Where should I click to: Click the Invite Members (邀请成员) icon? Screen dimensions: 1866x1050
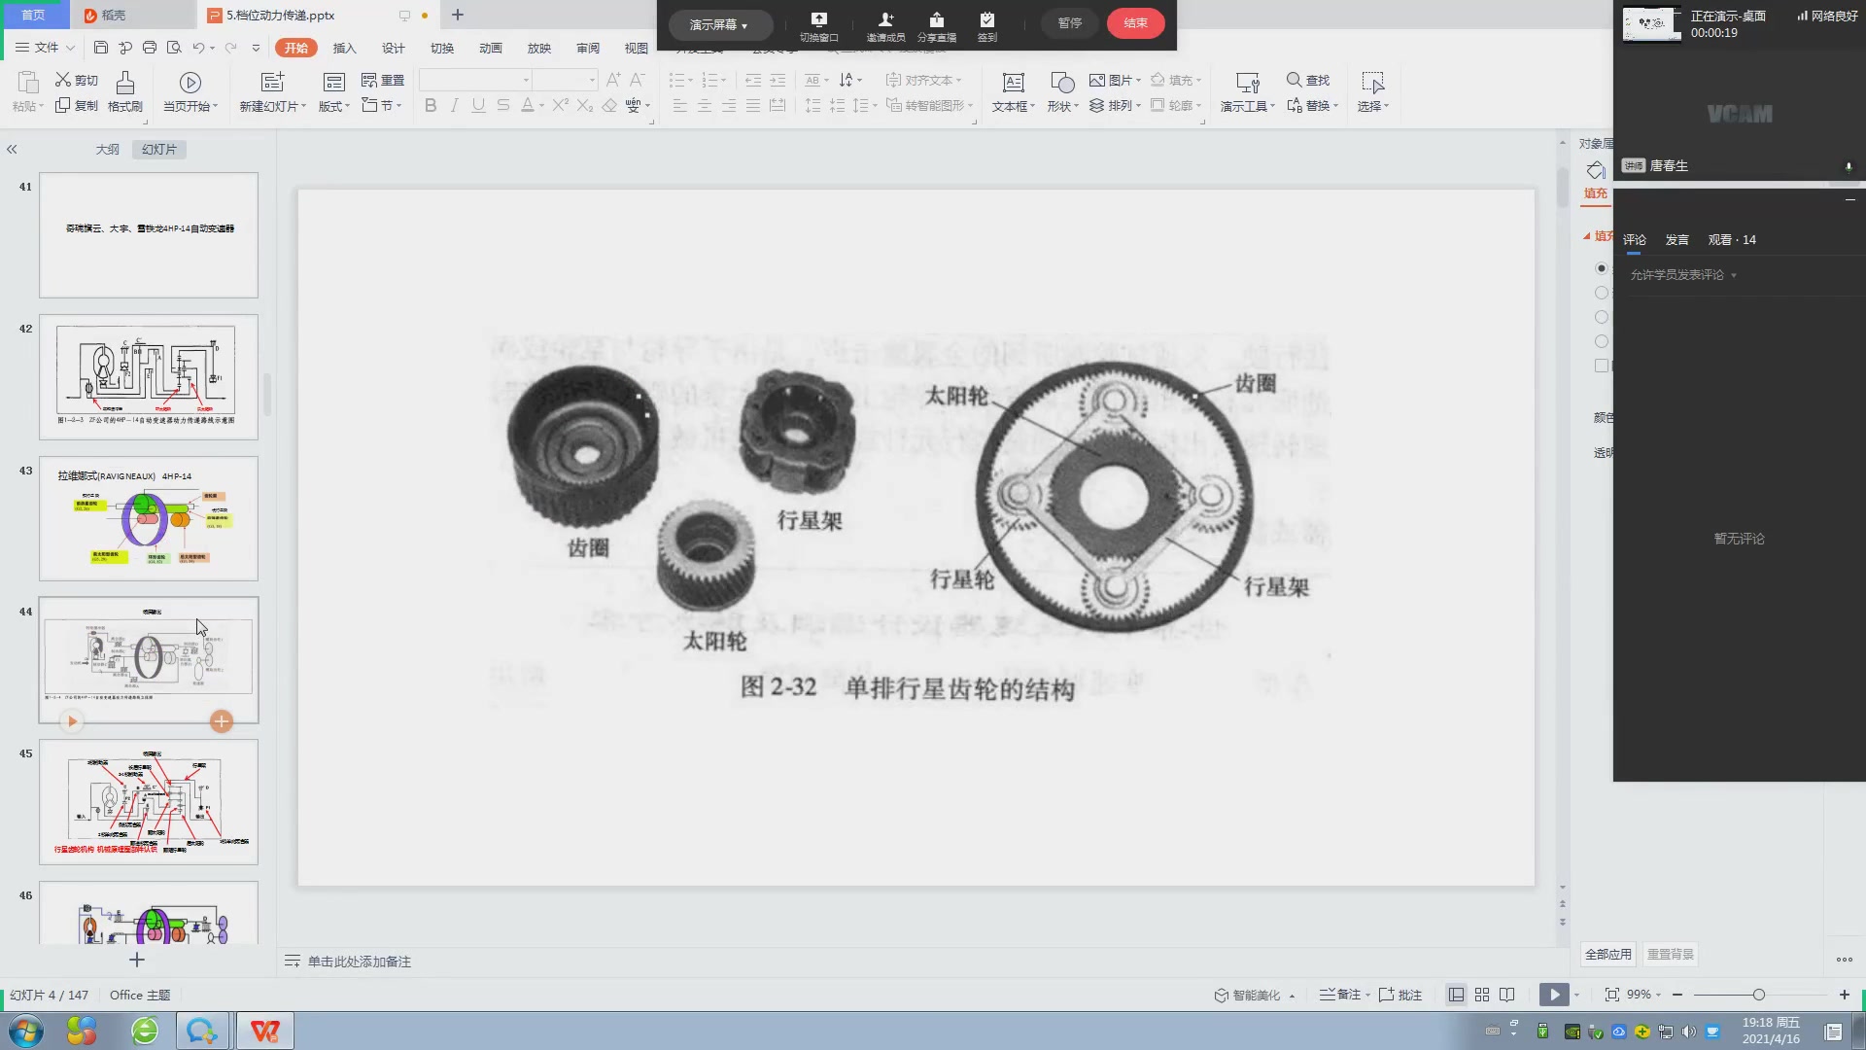coord(885,19)
